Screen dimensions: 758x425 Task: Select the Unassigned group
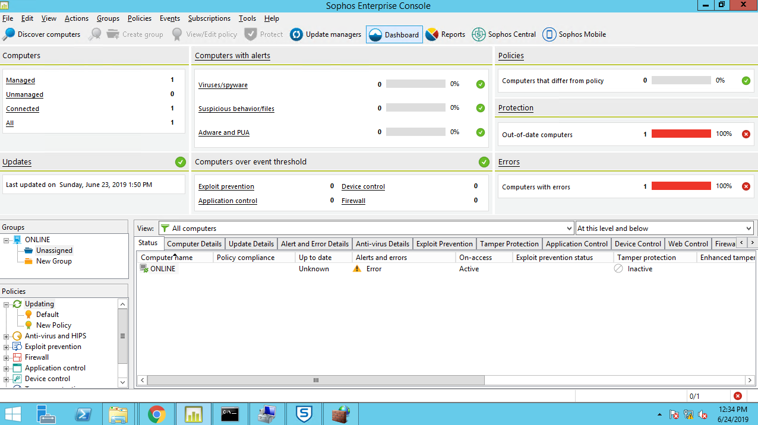point(54,250)
